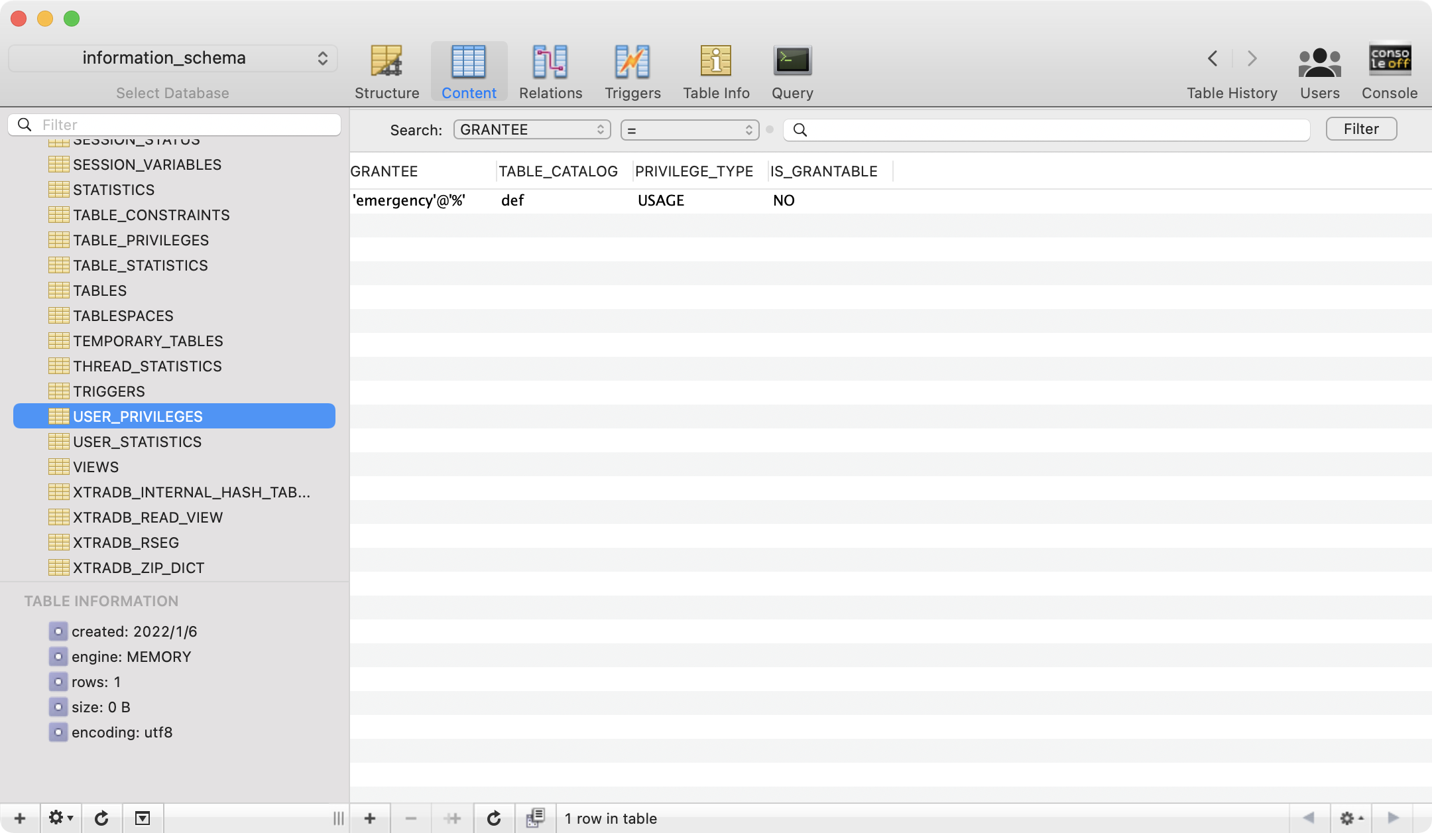Image resolution: width=1432 pixels, height=833 pixels.
Task: Select the SESSION_VARIABLES table
Action: 174,164
